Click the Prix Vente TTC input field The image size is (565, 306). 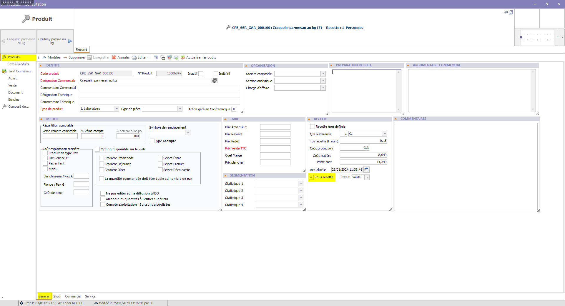275,148
